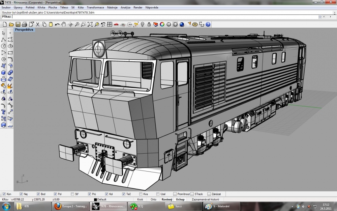Choose the Polyline tool in the sidebar
337x211 pixels.
coord(3,39)
